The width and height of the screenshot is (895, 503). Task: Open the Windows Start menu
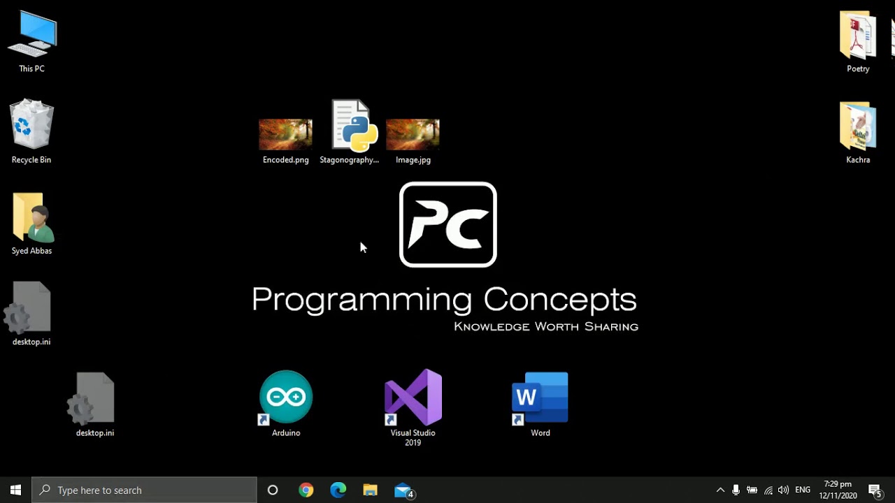15,490
